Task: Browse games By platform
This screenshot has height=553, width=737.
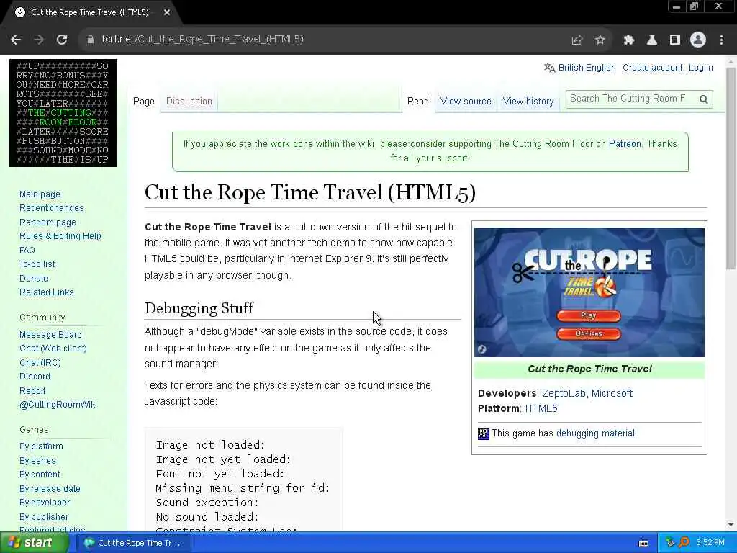Action: (x=41, y=446)
